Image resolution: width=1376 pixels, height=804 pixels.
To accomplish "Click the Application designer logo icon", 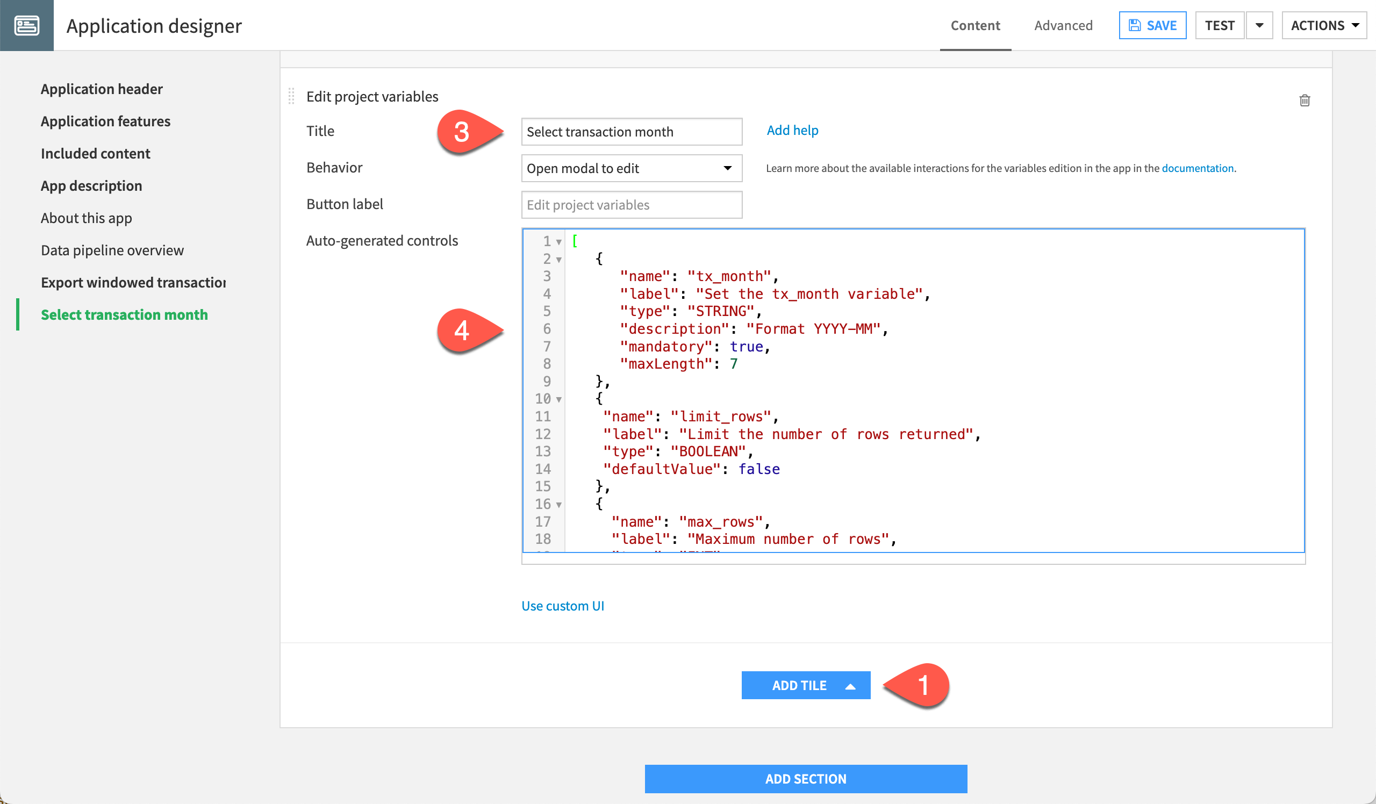I will [26, 26].
